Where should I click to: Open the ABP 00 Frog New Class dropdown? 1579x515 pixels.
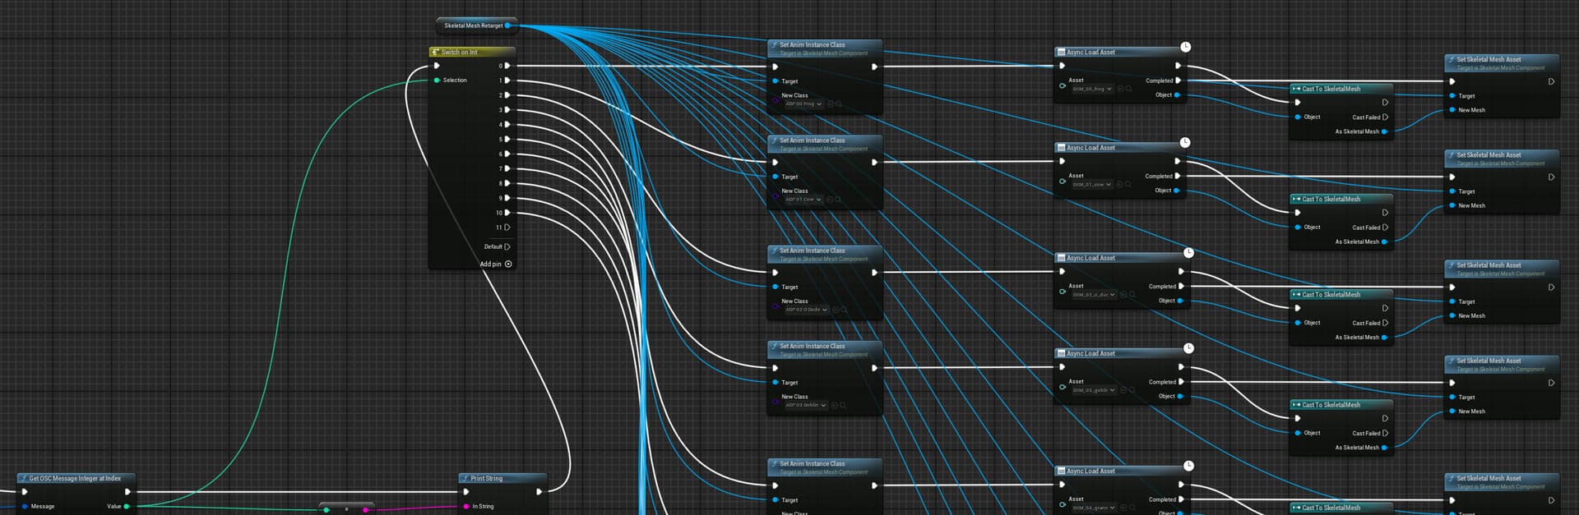point(803,104)
